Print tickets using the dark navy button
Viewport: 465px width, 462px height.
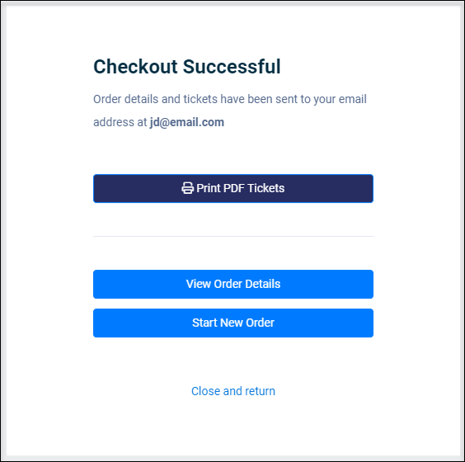[233, 188]
